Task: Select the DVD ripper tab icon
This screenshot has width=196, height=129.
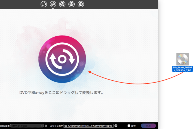Action: click(53, 4)
